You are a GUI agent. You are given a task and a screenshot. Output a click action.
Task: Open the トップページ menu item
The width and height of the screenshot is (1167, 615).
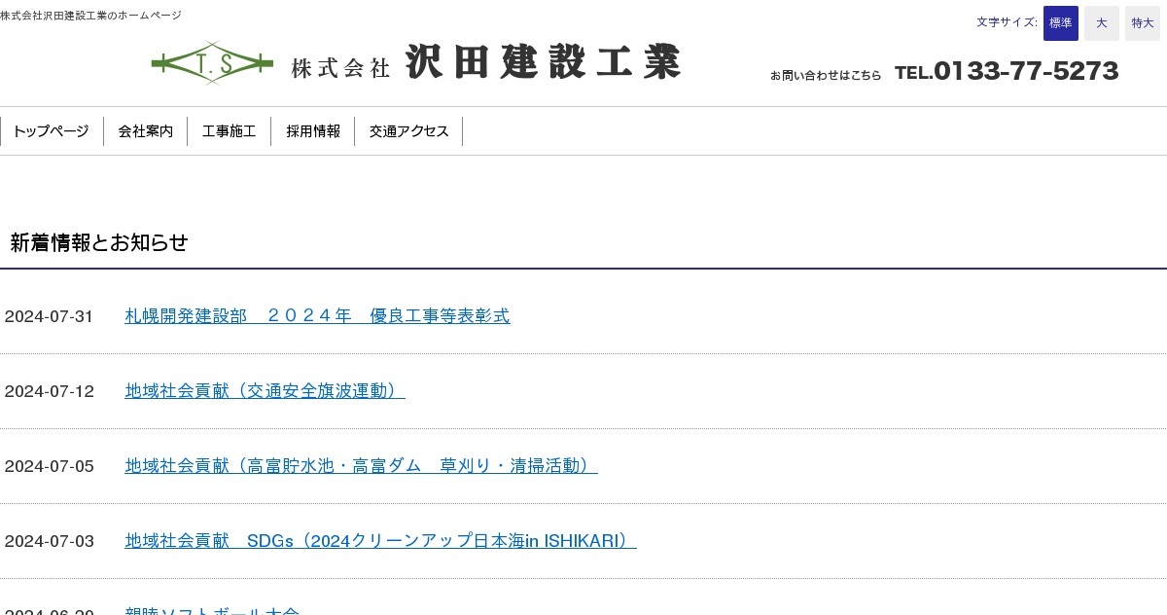pyautogui.click(x=51, y=130)
